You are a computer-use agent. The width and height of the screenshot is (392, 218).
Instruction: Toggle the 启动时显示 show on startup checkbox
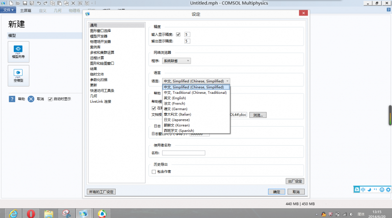[x=50, y=99]
